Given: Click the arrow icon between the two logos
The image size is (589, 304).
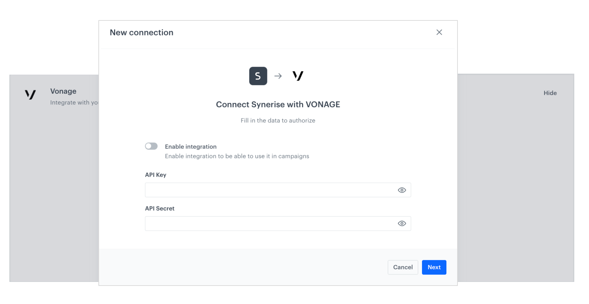Looking at the screenshot, I should tap(278, 76).
